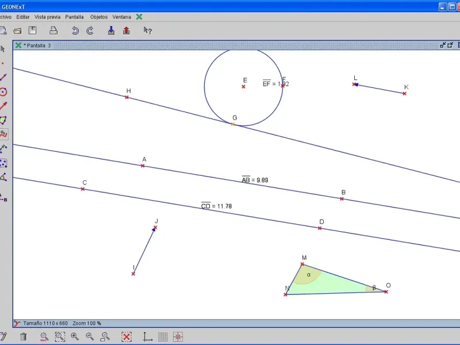
Task: Maximize the Pantalla 3 inner window
Action: (451, 45)
